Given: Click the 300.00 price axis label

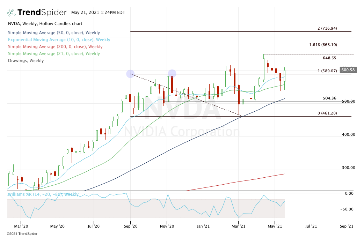Looking at the screenshot, I should pos(348,168).
